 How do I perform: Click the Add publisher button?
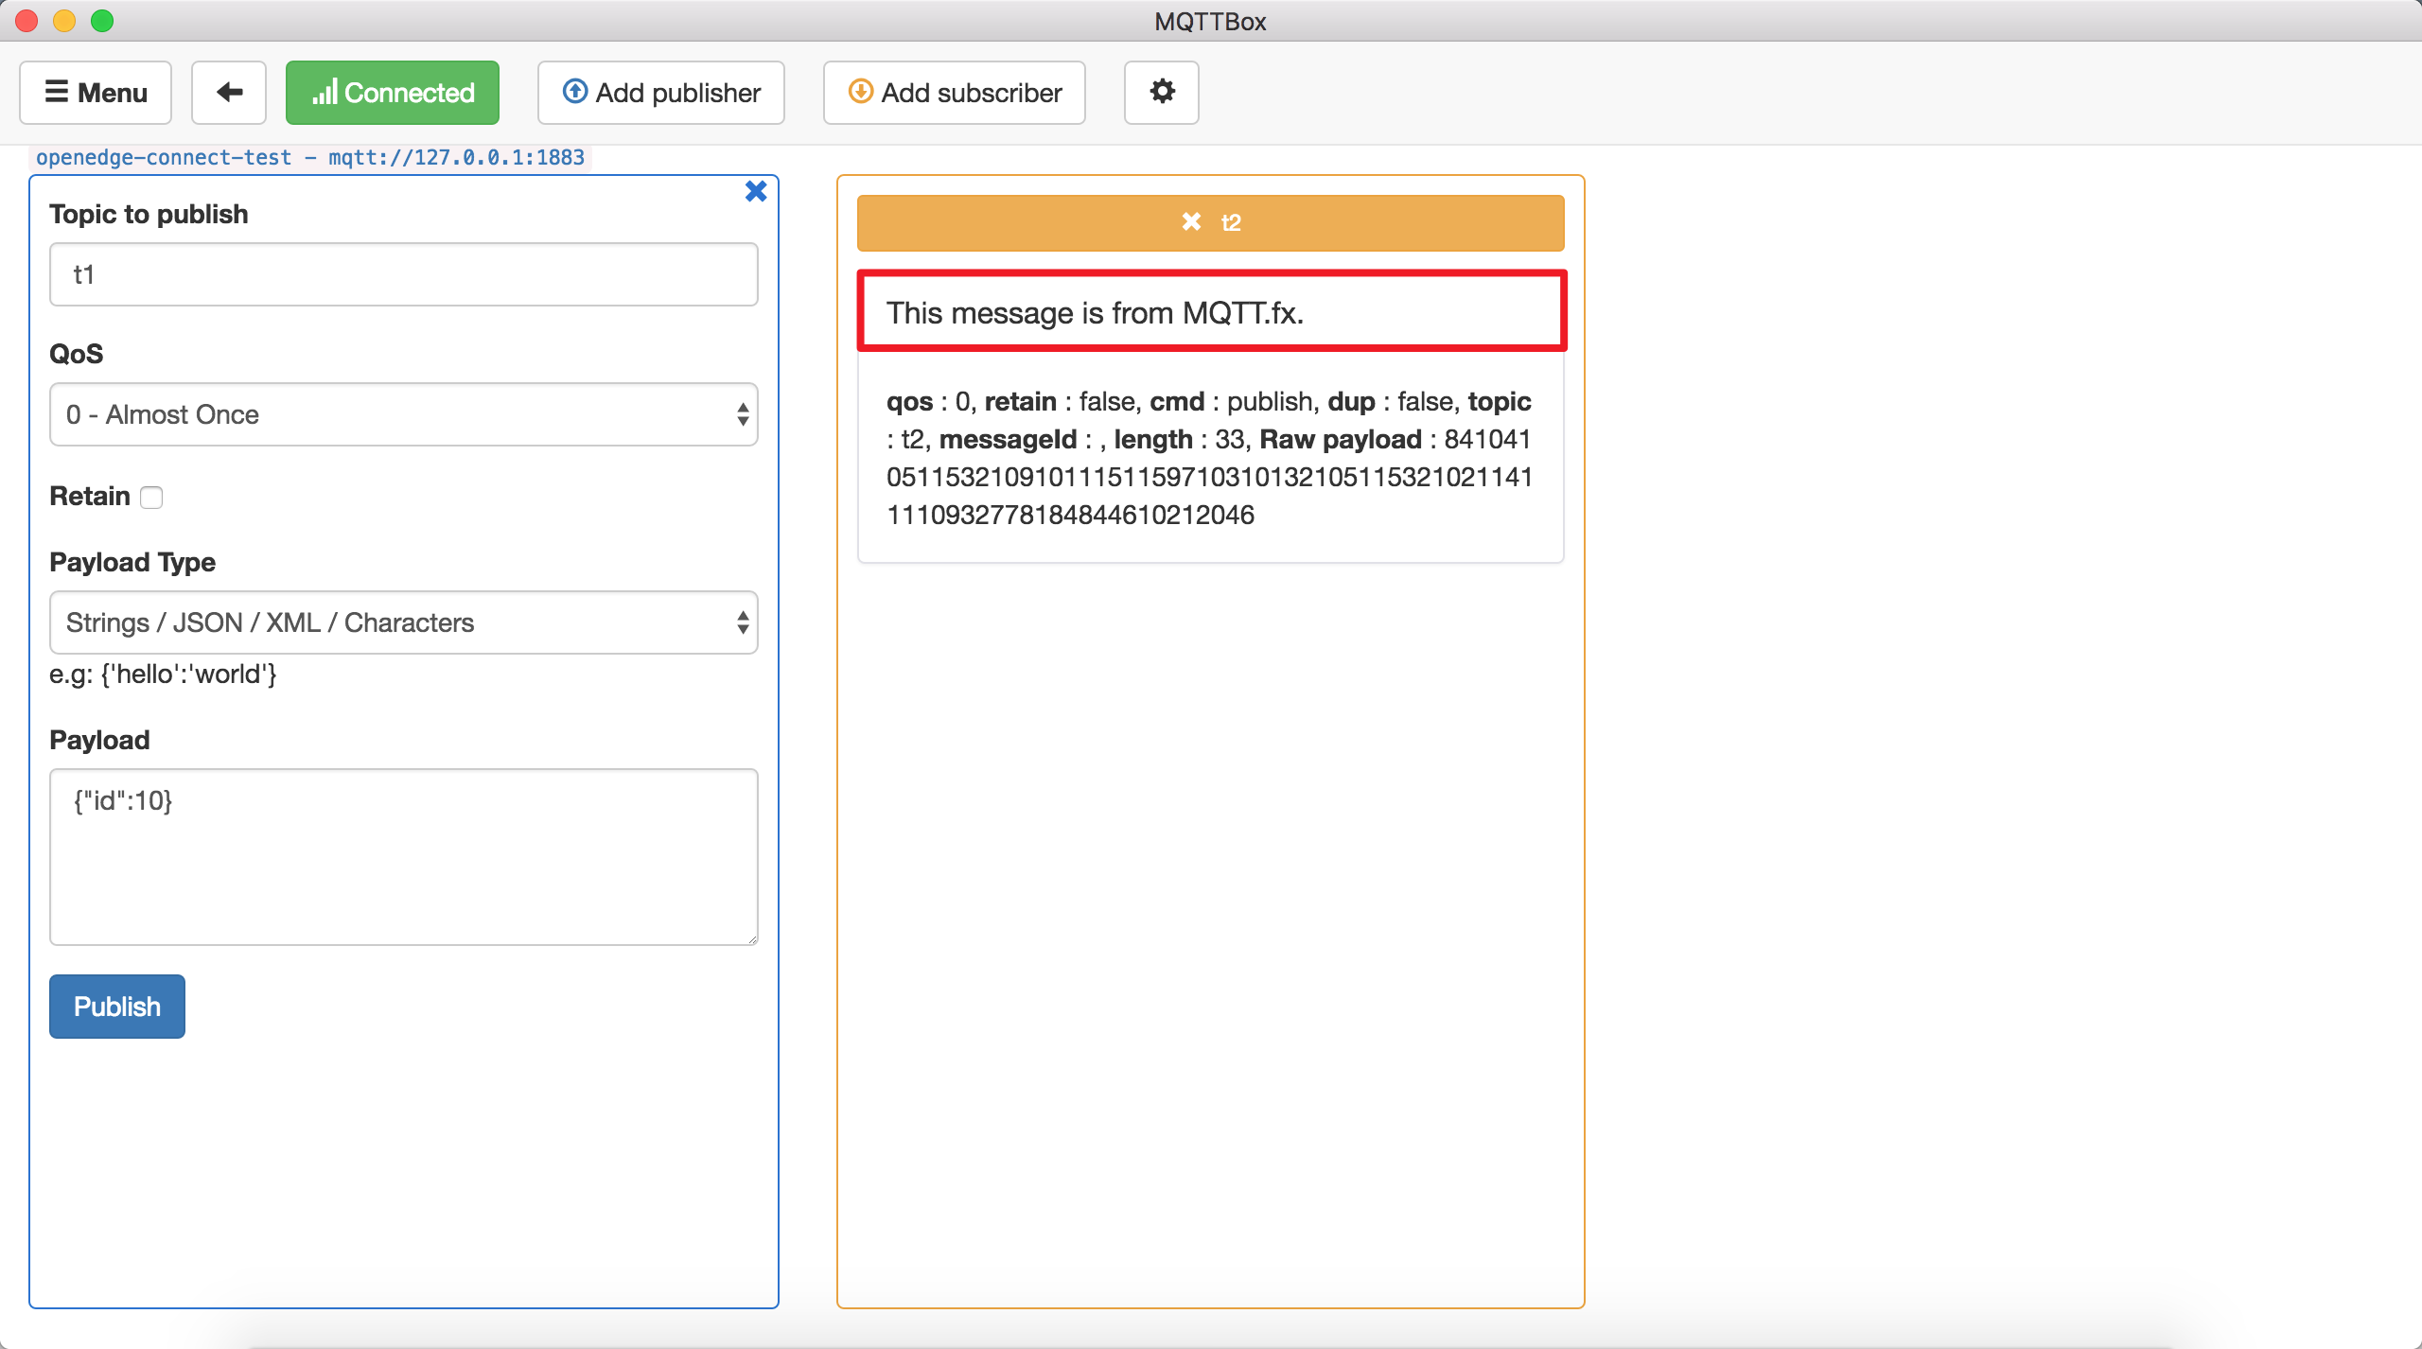661,93
